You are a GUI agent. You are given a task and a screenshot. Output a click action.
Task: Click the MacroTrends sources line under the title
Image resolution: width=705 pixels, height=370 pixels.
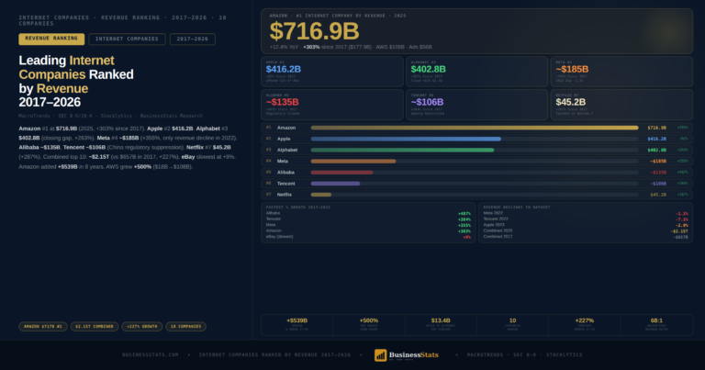pyautogui.click(x=110, y=116)
